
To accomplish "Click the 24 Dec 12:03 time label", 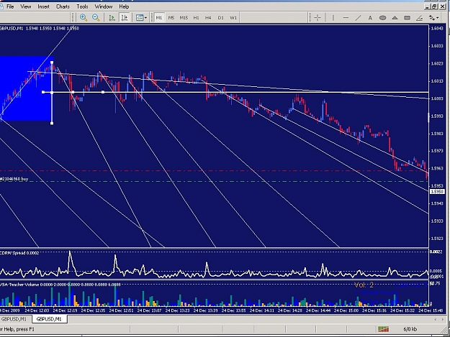I will pyautogui.click(x=37, y=310).
